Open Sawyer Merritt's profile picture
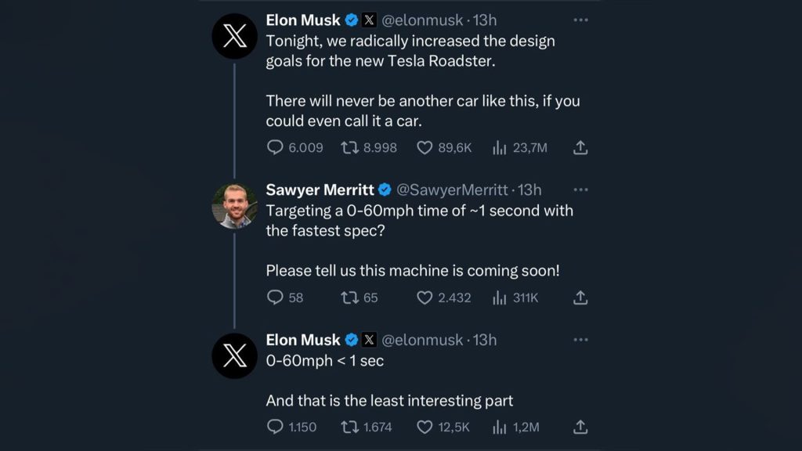Screen dimensions: 802x451 pos(235,206)
